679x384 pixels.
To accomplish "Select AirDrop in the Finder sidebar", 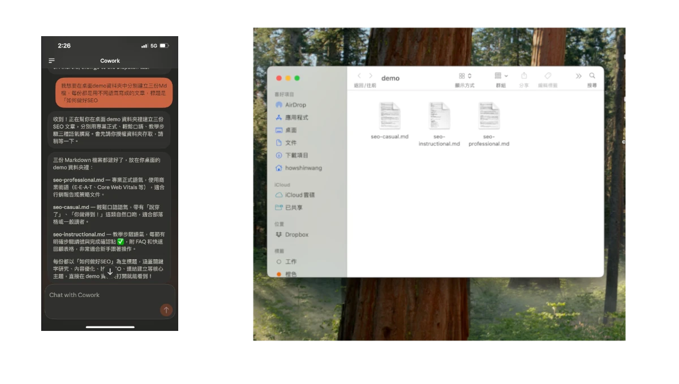I will coord(295,105).
